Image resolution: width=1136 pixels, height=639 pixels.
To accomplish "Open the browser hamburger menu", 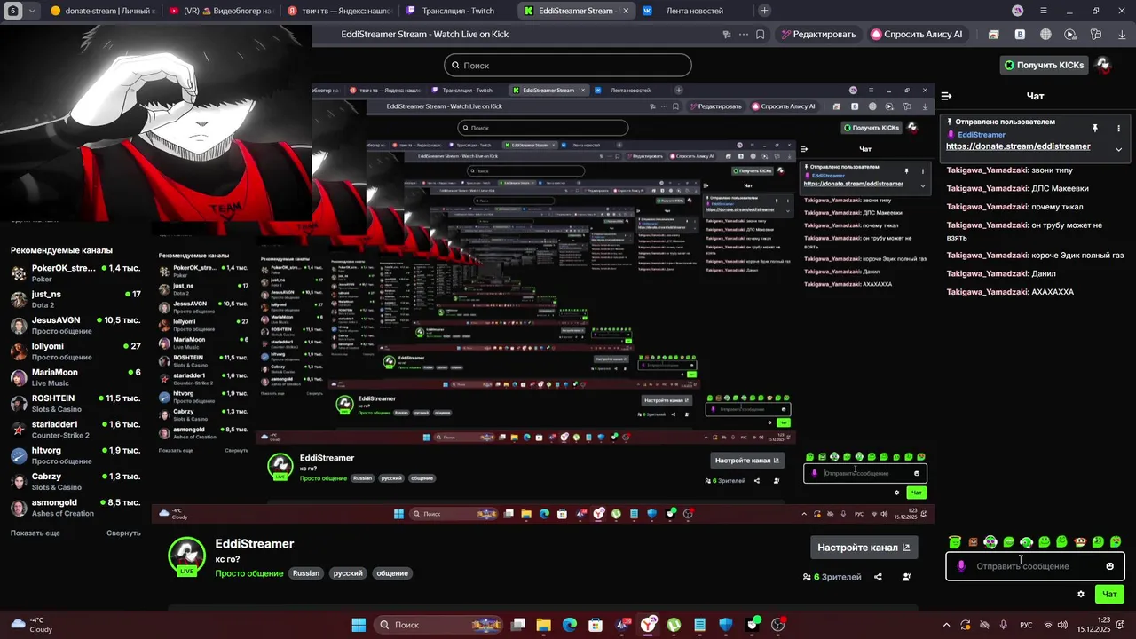I will (1044, 11).
